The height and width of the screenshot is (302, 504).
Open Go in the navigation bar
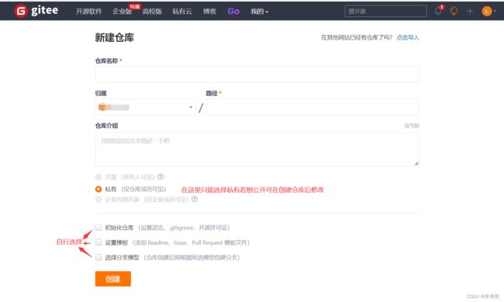(233, 12)
